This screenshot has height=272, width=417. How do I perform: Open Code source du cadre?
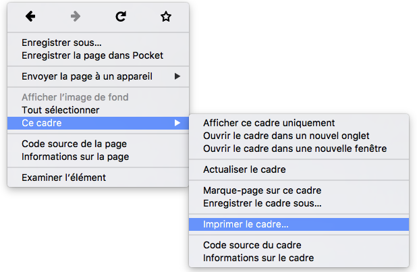pos(252,245)
